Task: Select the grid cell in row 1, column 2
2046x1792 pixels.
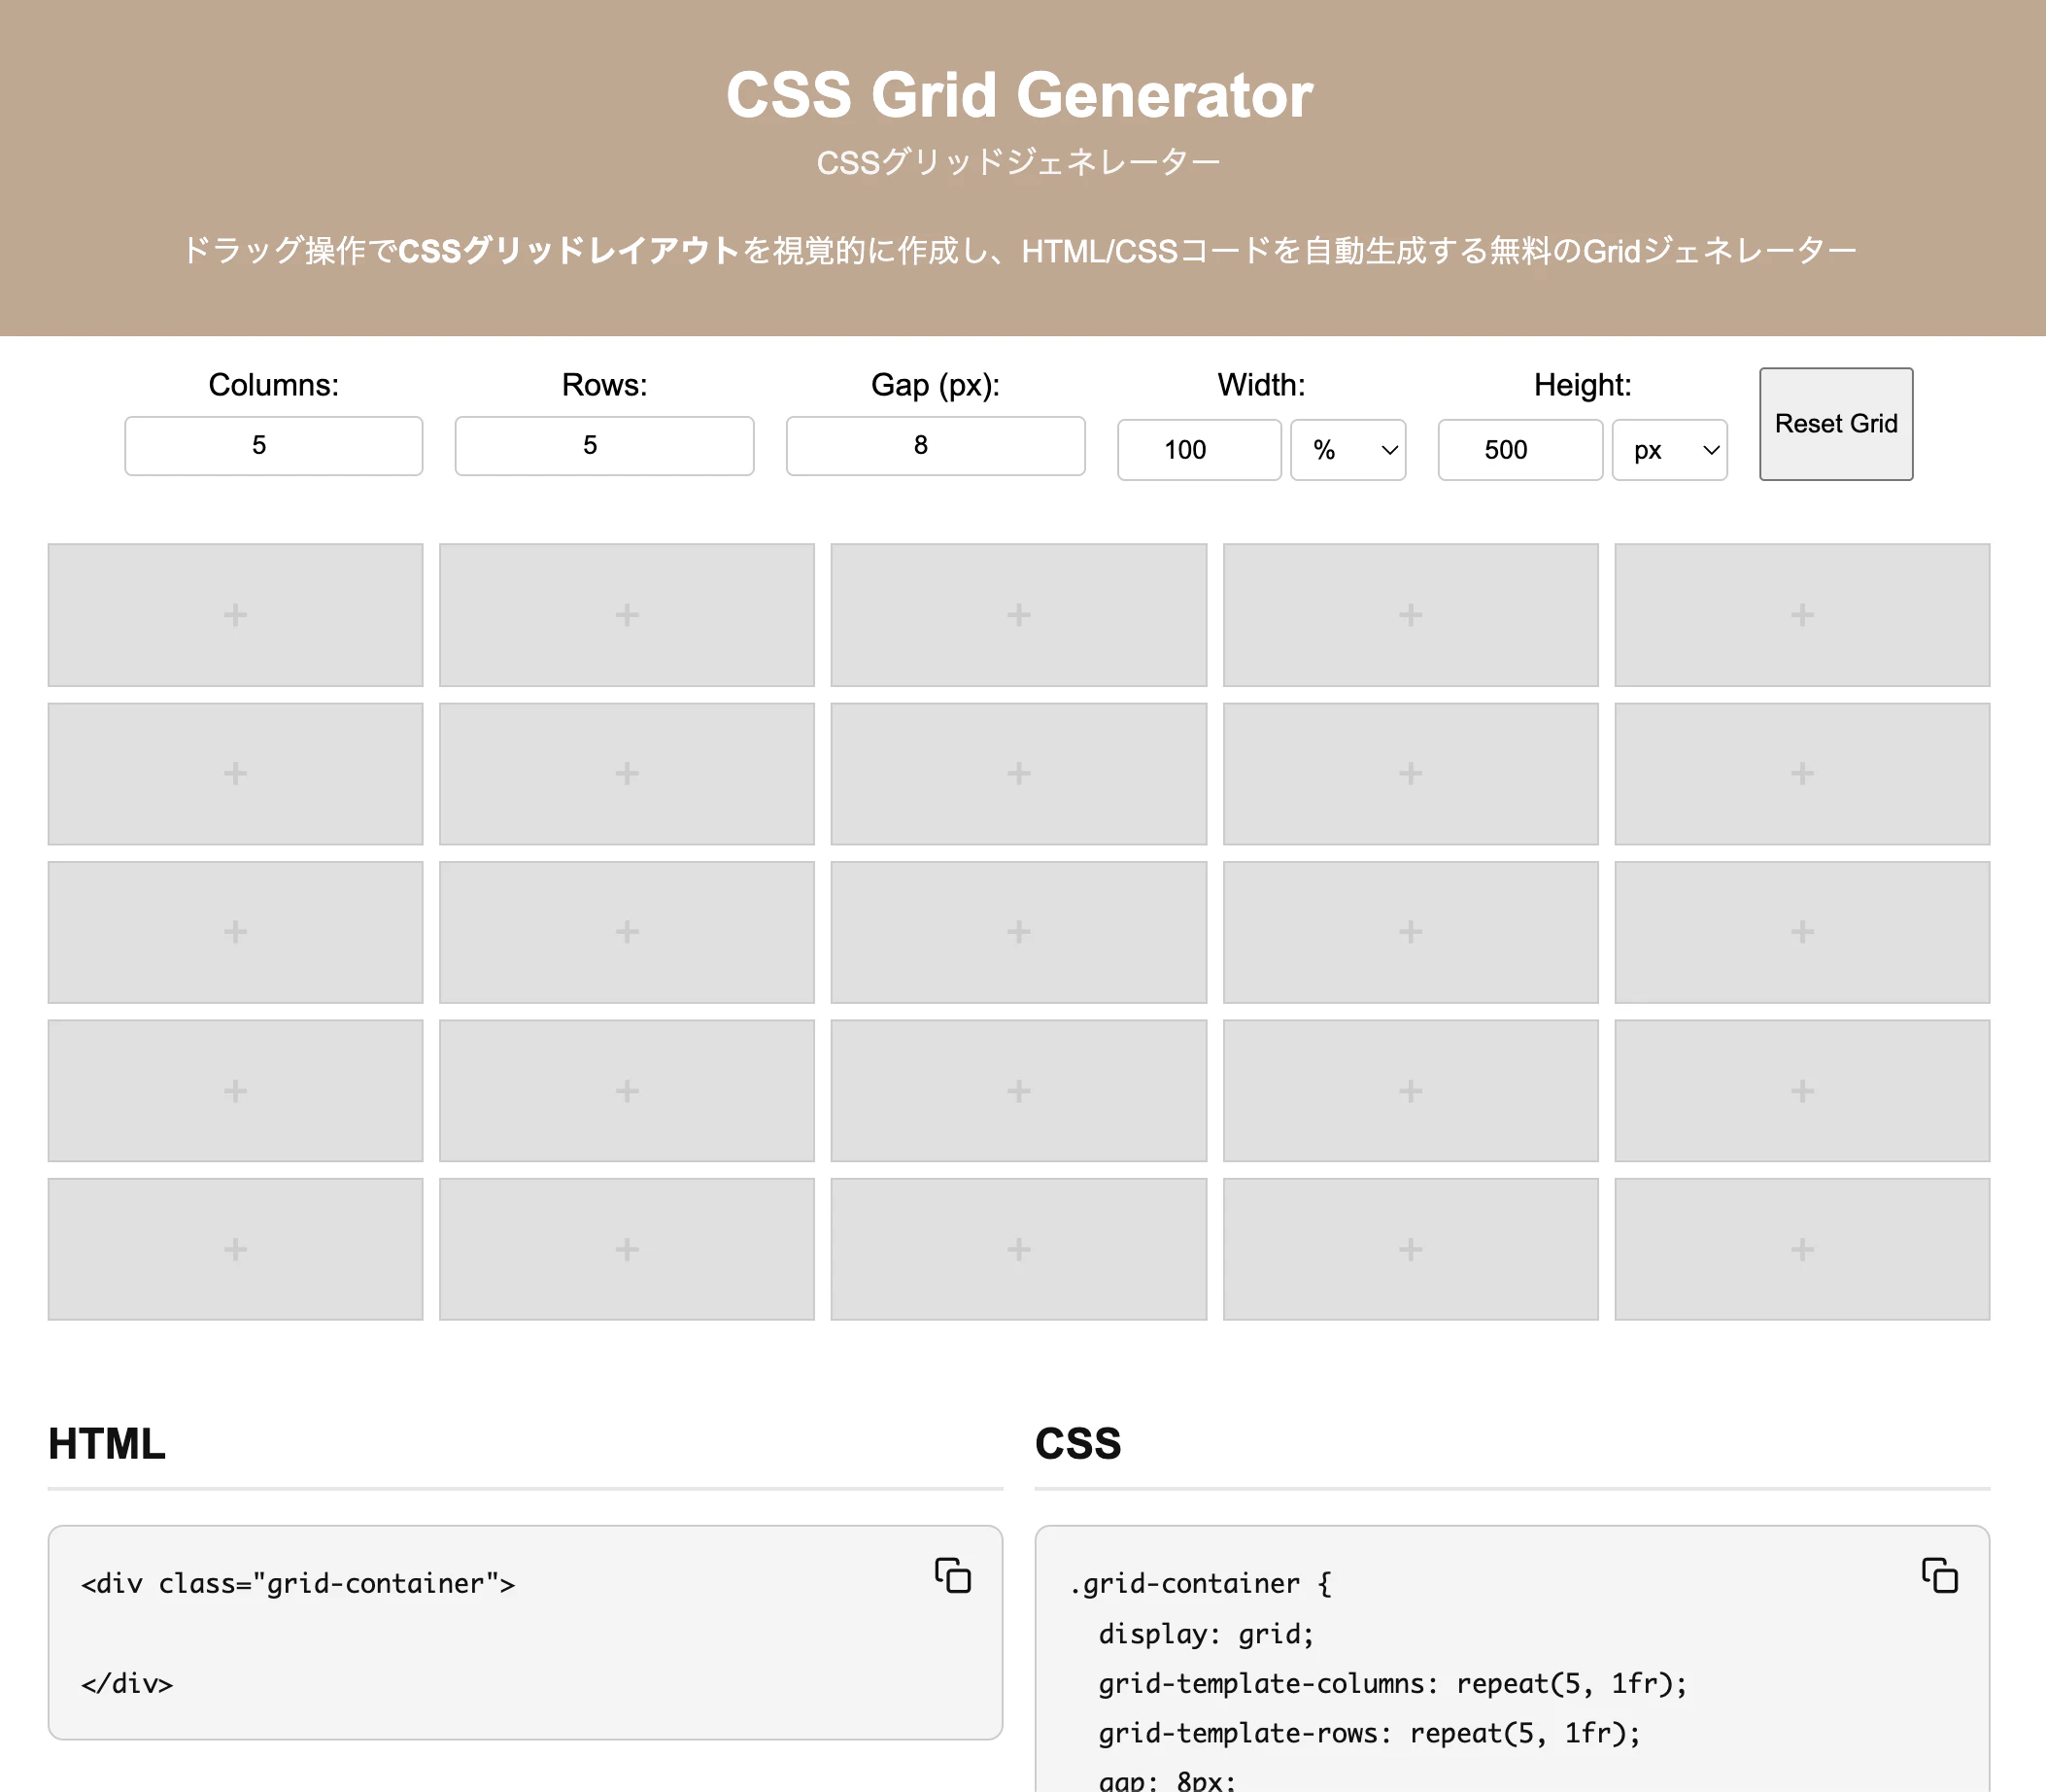Action: pyautogui.click(x=627, y=615)
